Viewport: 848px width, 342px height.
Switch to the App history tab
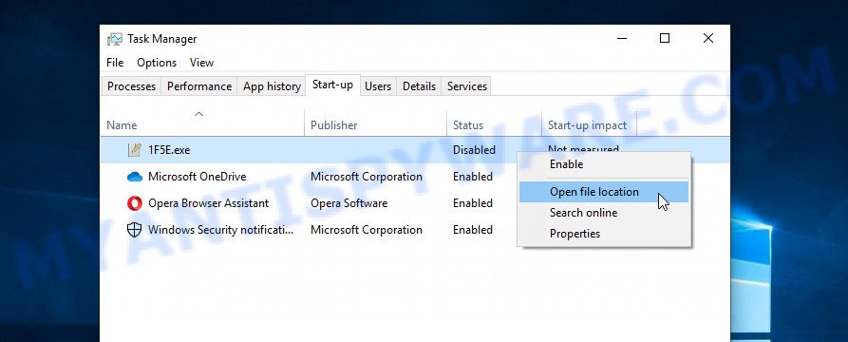pos(272,86)
